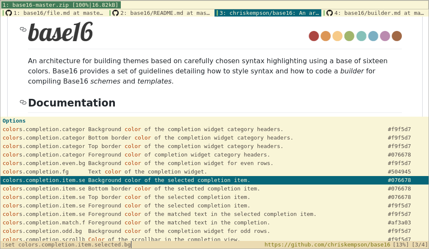Image resolution: width=429 pixels, height=249 pixels.
Task: Click value #af3a03 in the completion list
Action: point(399,222)
